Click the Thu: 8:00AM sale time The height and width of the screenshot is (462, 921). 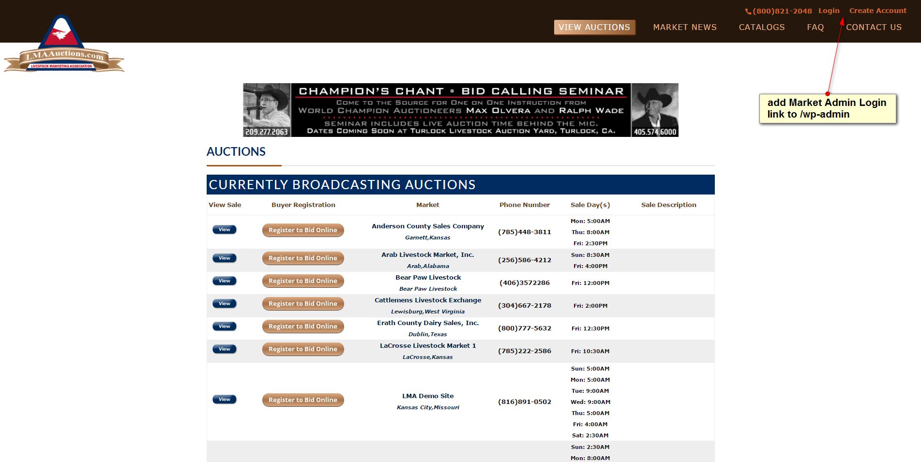(x=590, y=232)
